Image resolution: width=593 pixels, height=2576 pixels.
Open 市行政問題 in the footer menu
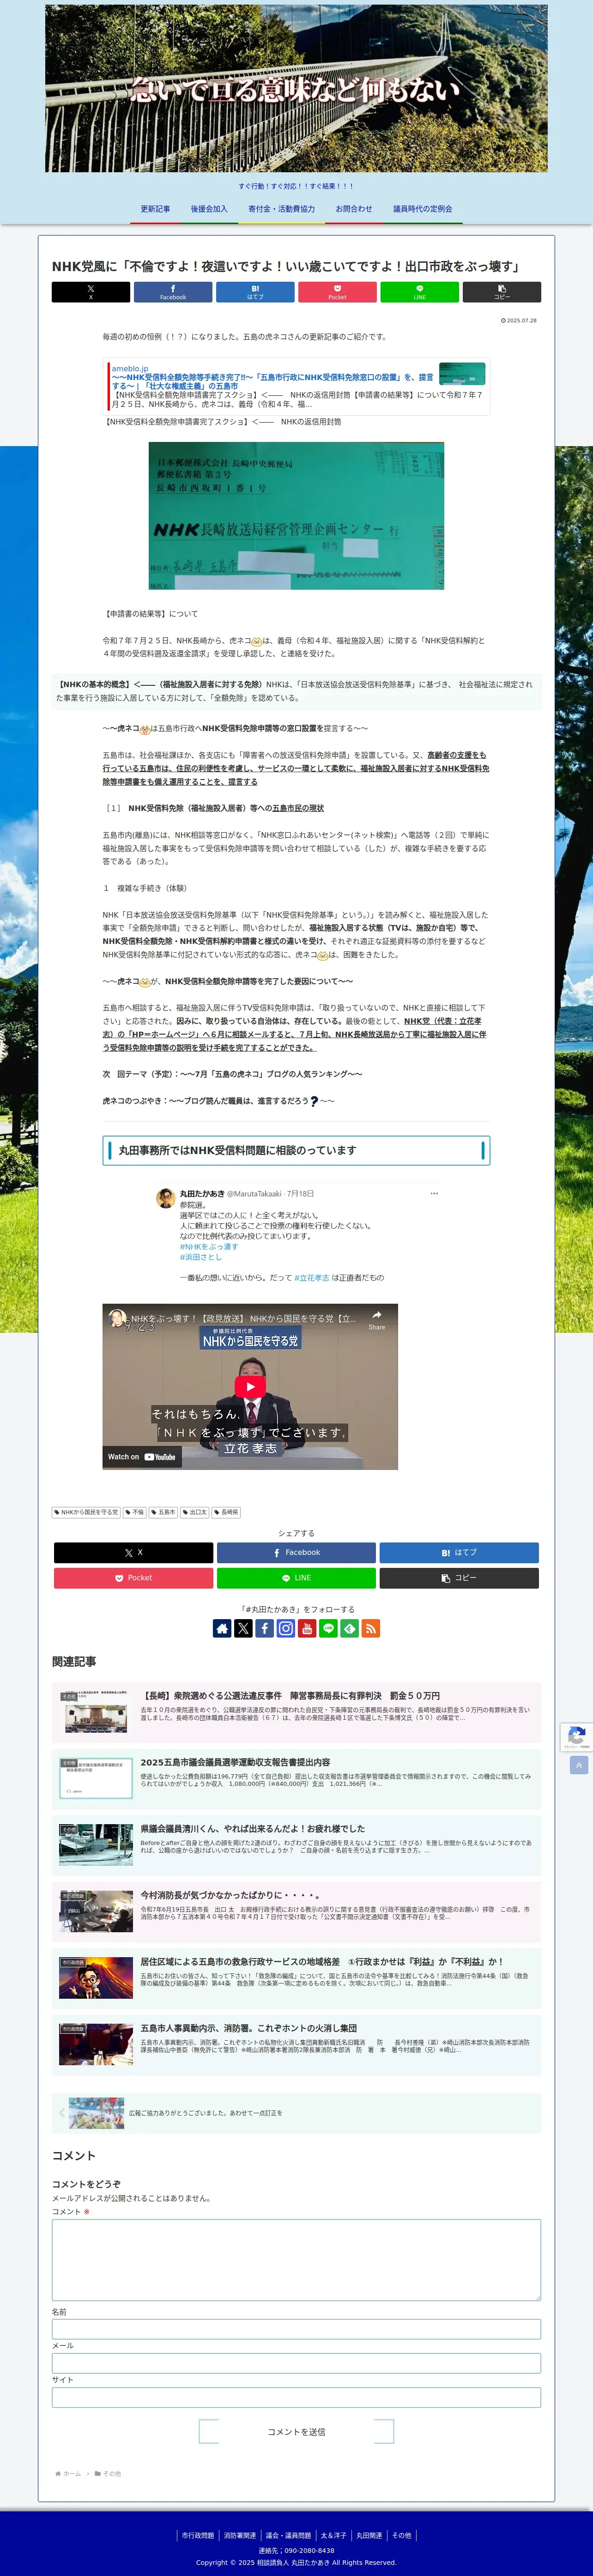pyautogui.click(x=197, y=2535)
